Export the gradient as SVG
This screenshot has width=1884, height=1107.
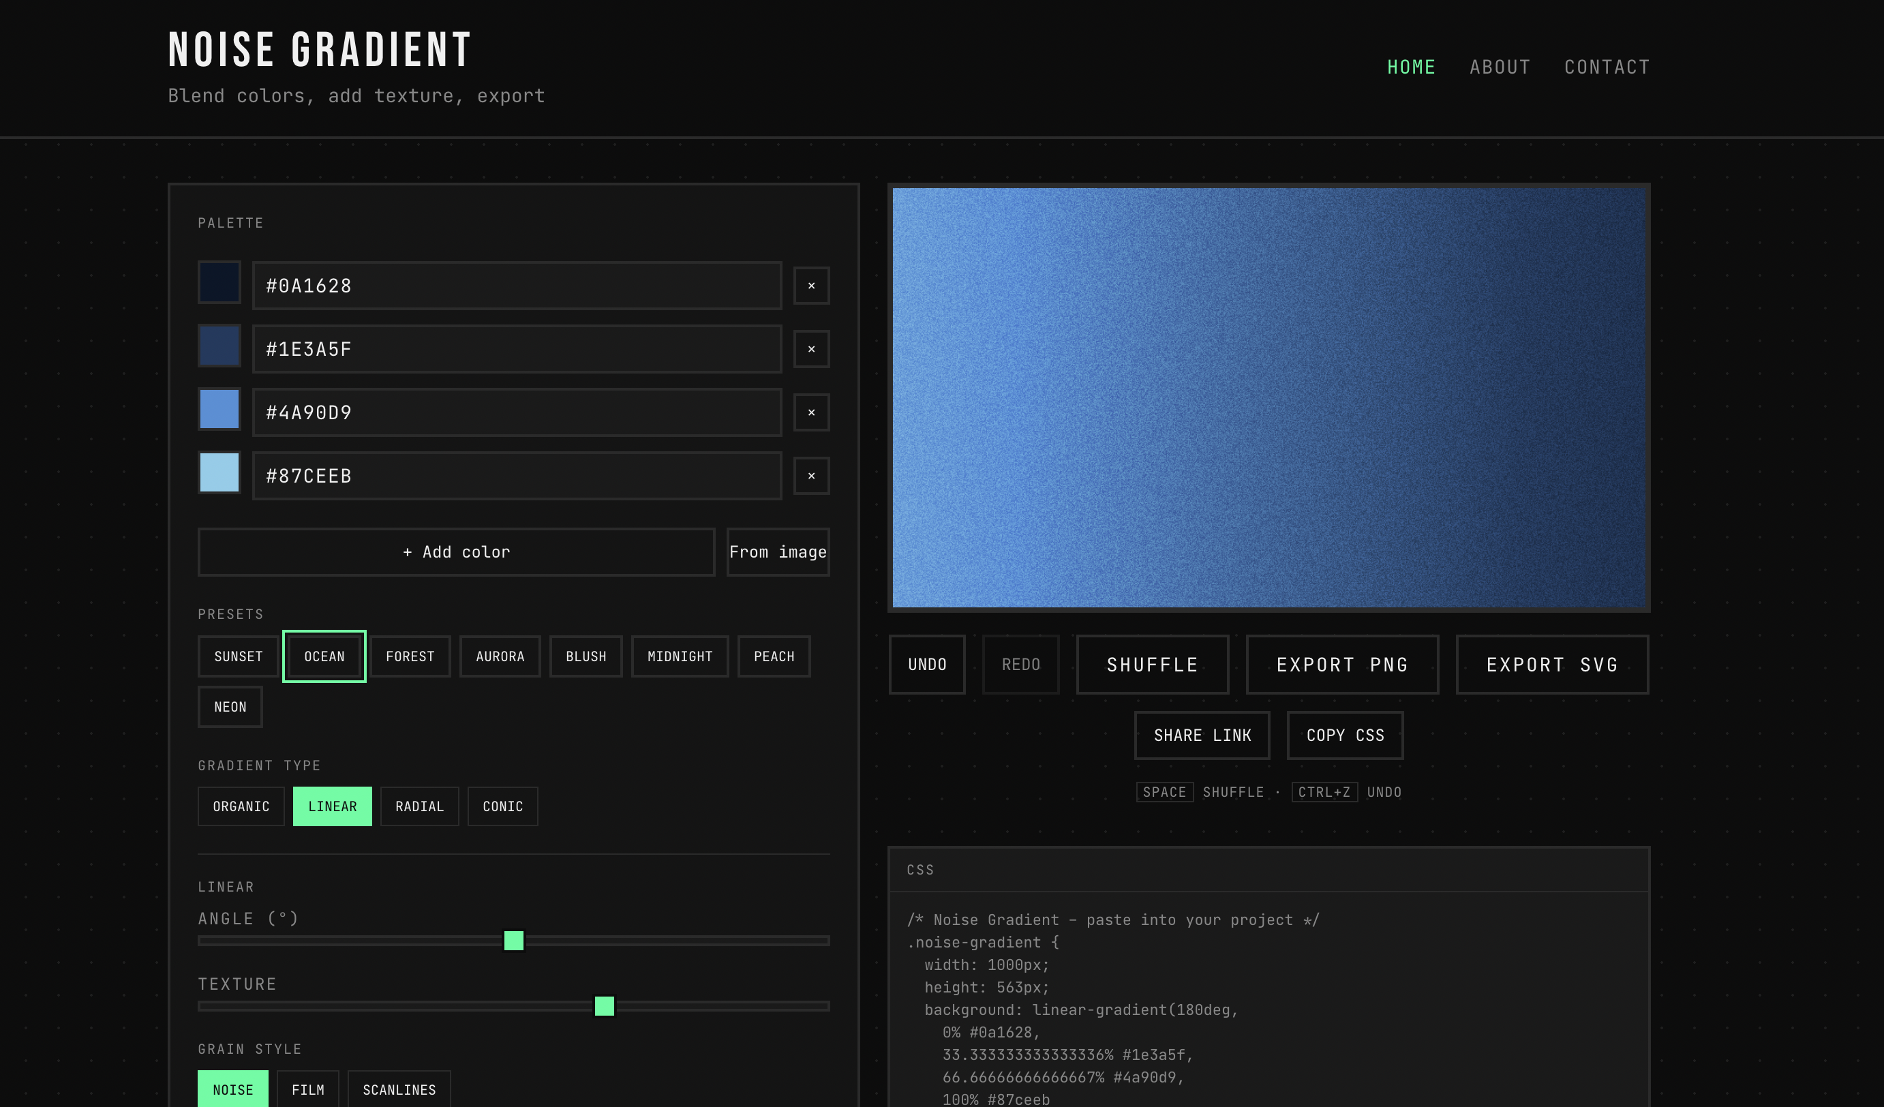(1552, 665)
